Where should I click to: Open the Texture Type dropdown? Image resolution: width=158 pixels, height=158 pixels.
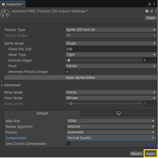tap(111, 30)
